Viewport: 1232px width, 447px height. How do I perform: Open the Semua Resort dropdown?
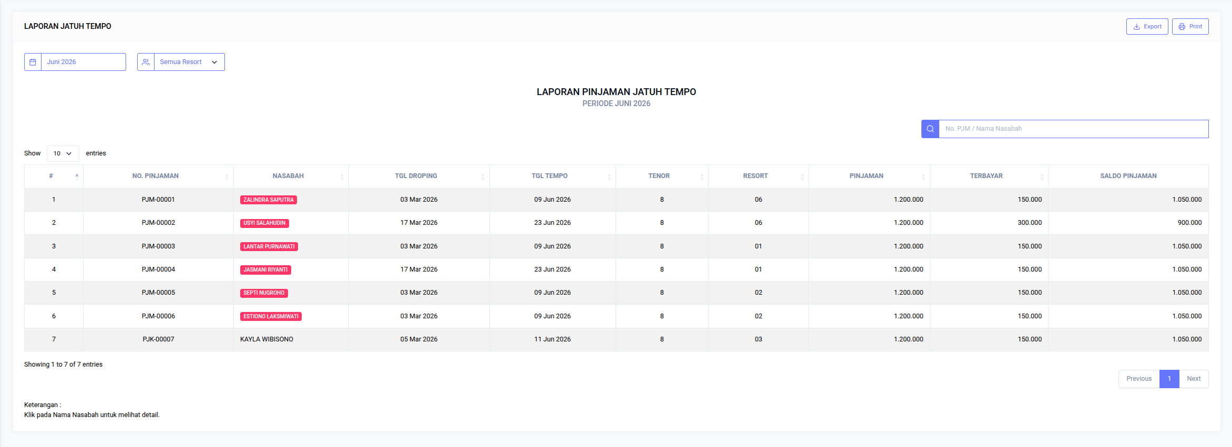189,62
